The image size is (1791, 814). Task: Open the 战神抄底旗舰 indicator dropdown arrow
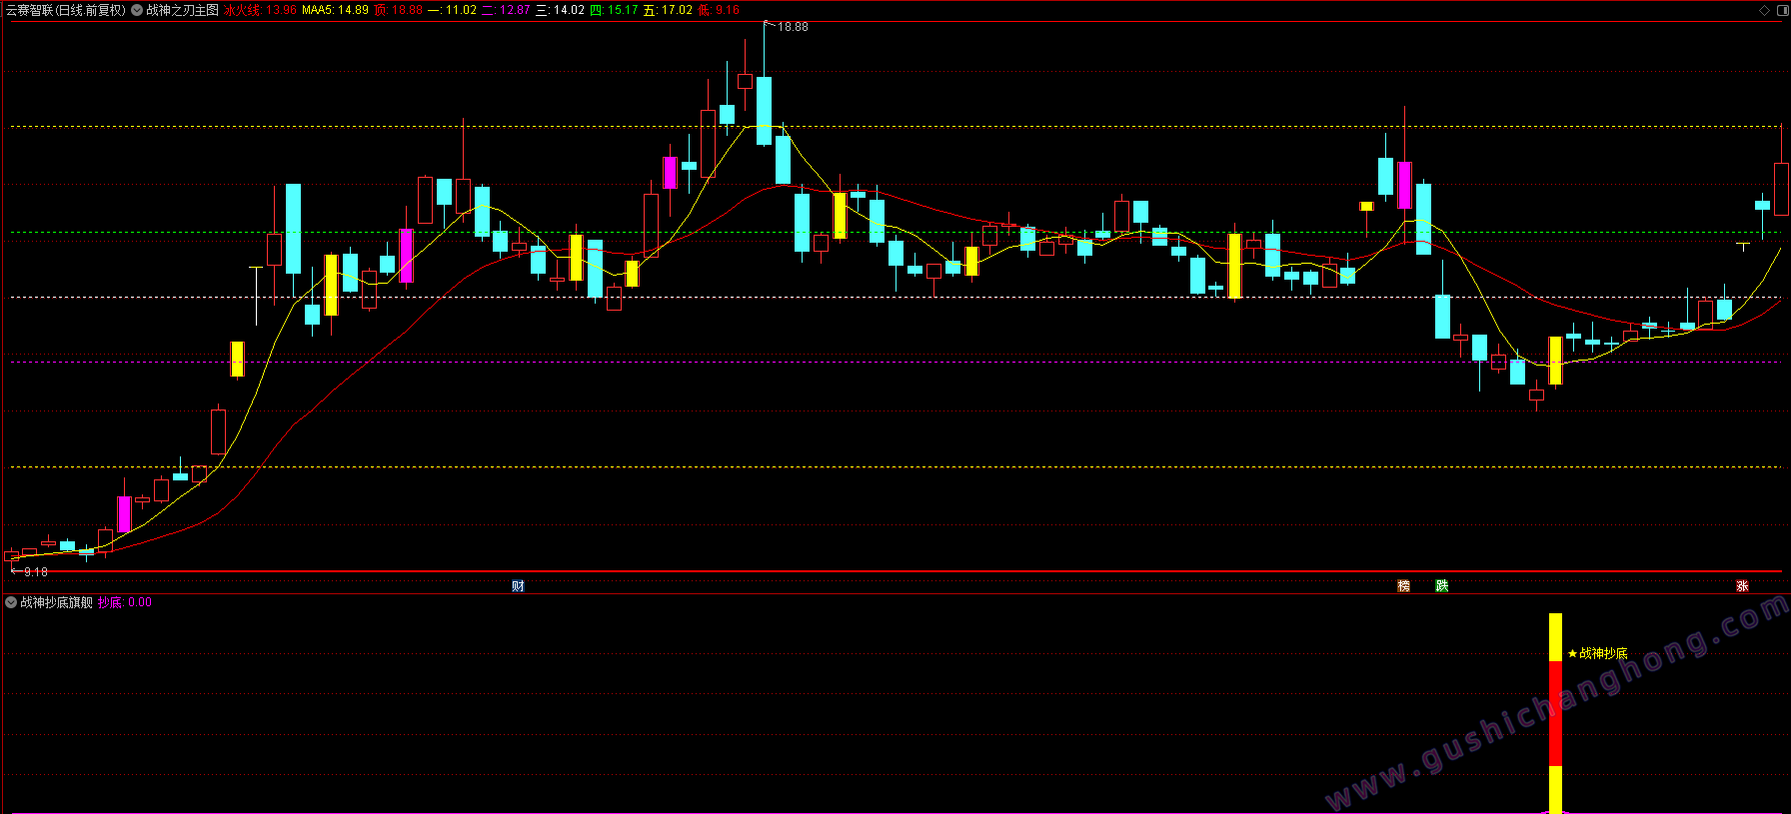(11, 602)
